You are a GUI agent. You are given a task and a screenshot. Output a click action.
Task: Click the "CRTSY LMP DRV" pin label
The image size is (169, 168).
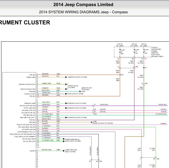[30, 108]
